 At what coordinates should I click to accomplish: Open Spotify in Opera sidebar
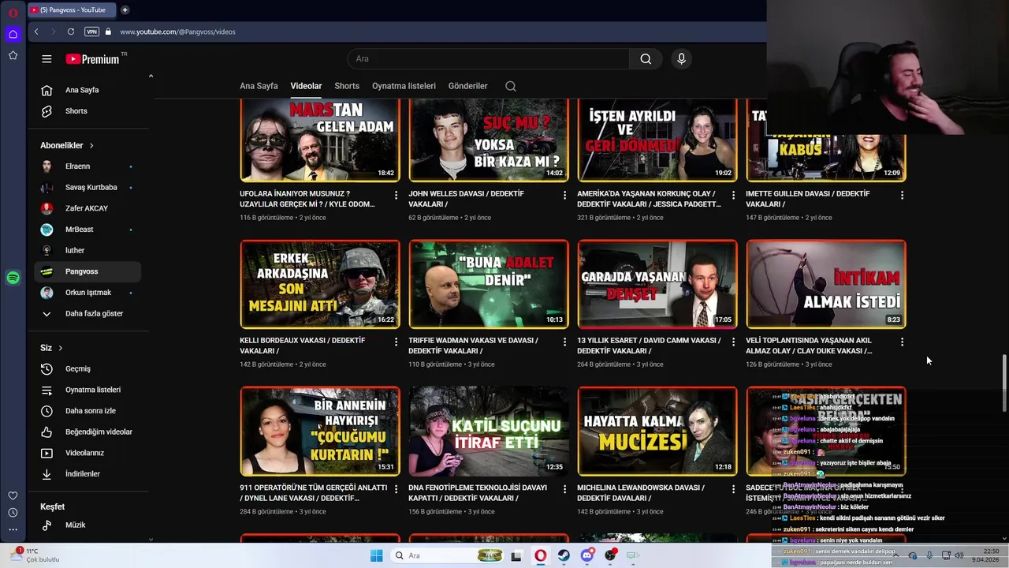pos(13,278)
